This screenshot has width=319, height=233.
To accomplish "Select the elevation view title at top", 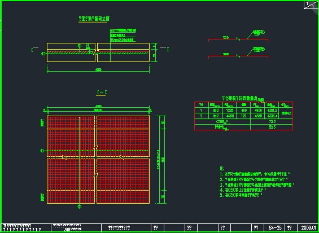I will [94, 19].
